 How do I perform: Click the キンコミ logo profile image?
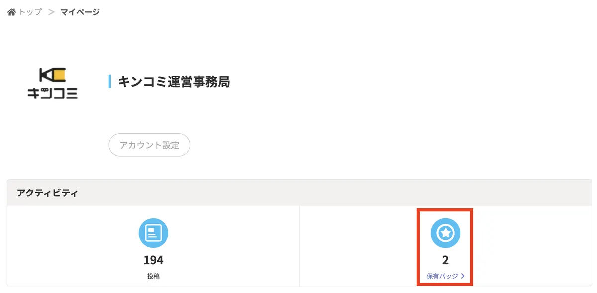click(53, 83)
